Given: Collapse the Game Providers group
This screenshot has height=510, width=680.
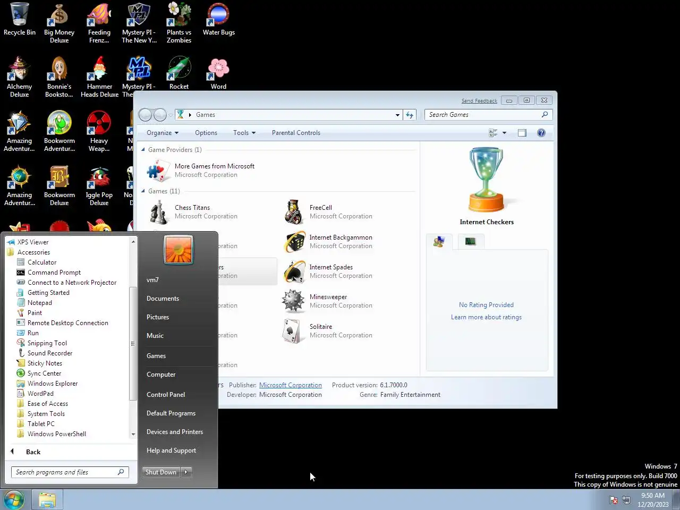Looking at the screenshot, I should click(x=143, y=150).
